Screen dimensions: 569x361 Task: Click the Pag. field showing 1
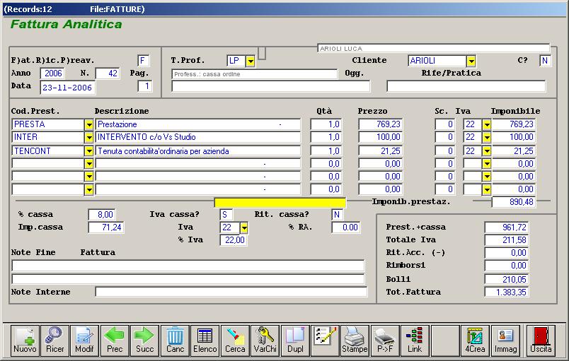point(145,86)
